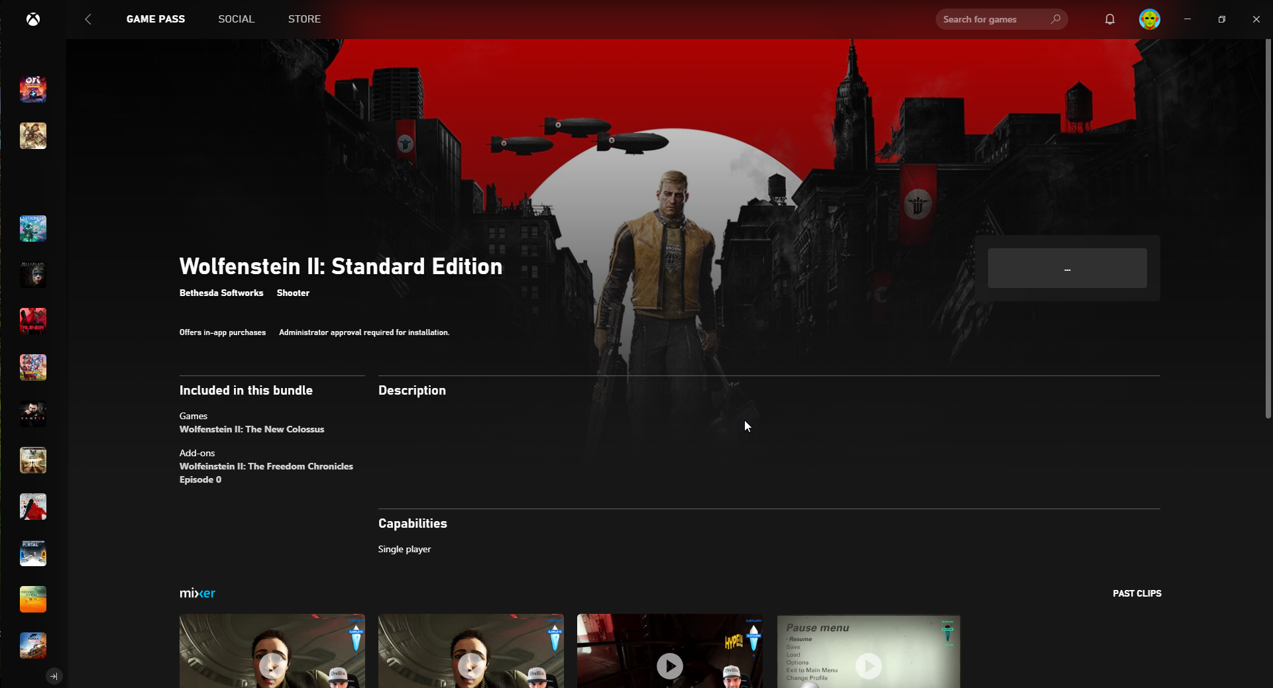Click Single player capability text

click(404, 549)
